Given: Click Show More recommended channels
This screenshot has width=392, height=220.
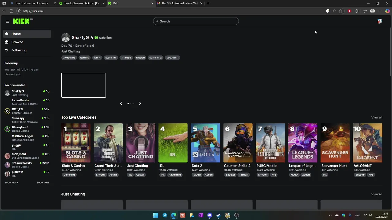Looking at the screenshot, I should pos(11,182).
